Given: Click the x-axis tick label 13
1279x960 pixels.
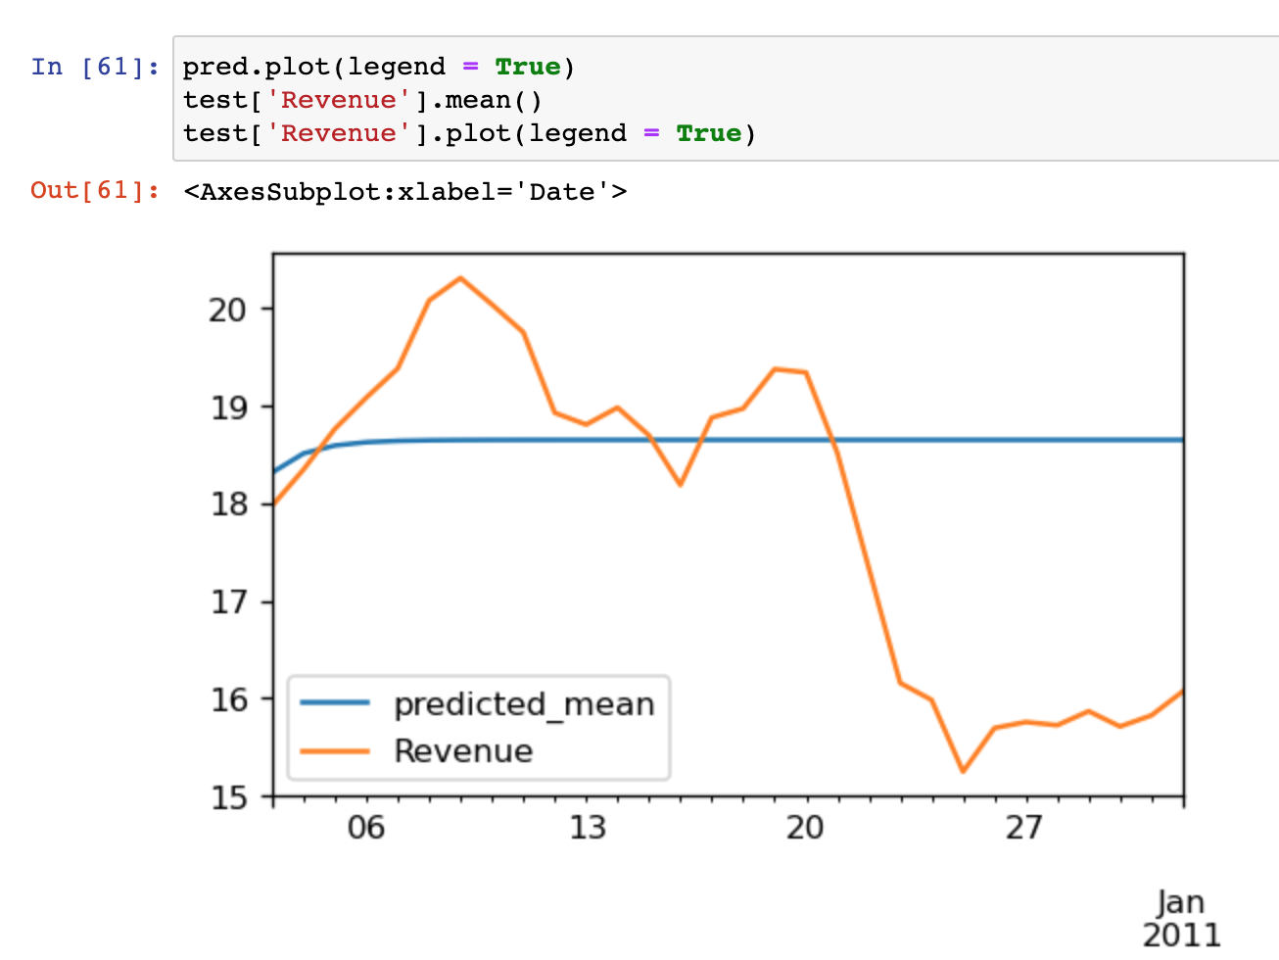Looking at the screenshot, I should [587, 828].
